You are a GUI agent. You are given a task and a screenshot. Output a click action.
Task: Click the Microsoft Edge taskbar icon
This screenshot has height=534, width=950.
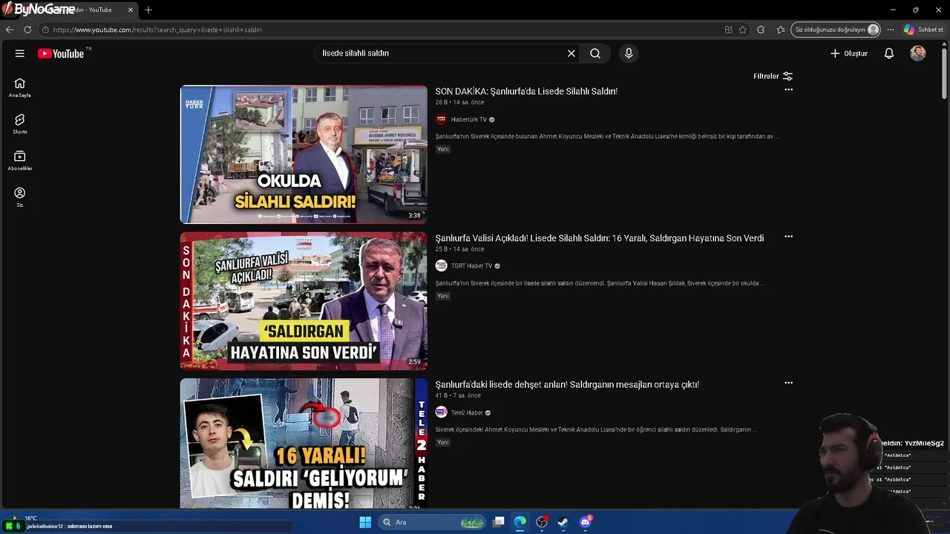[x=520, y=522]
